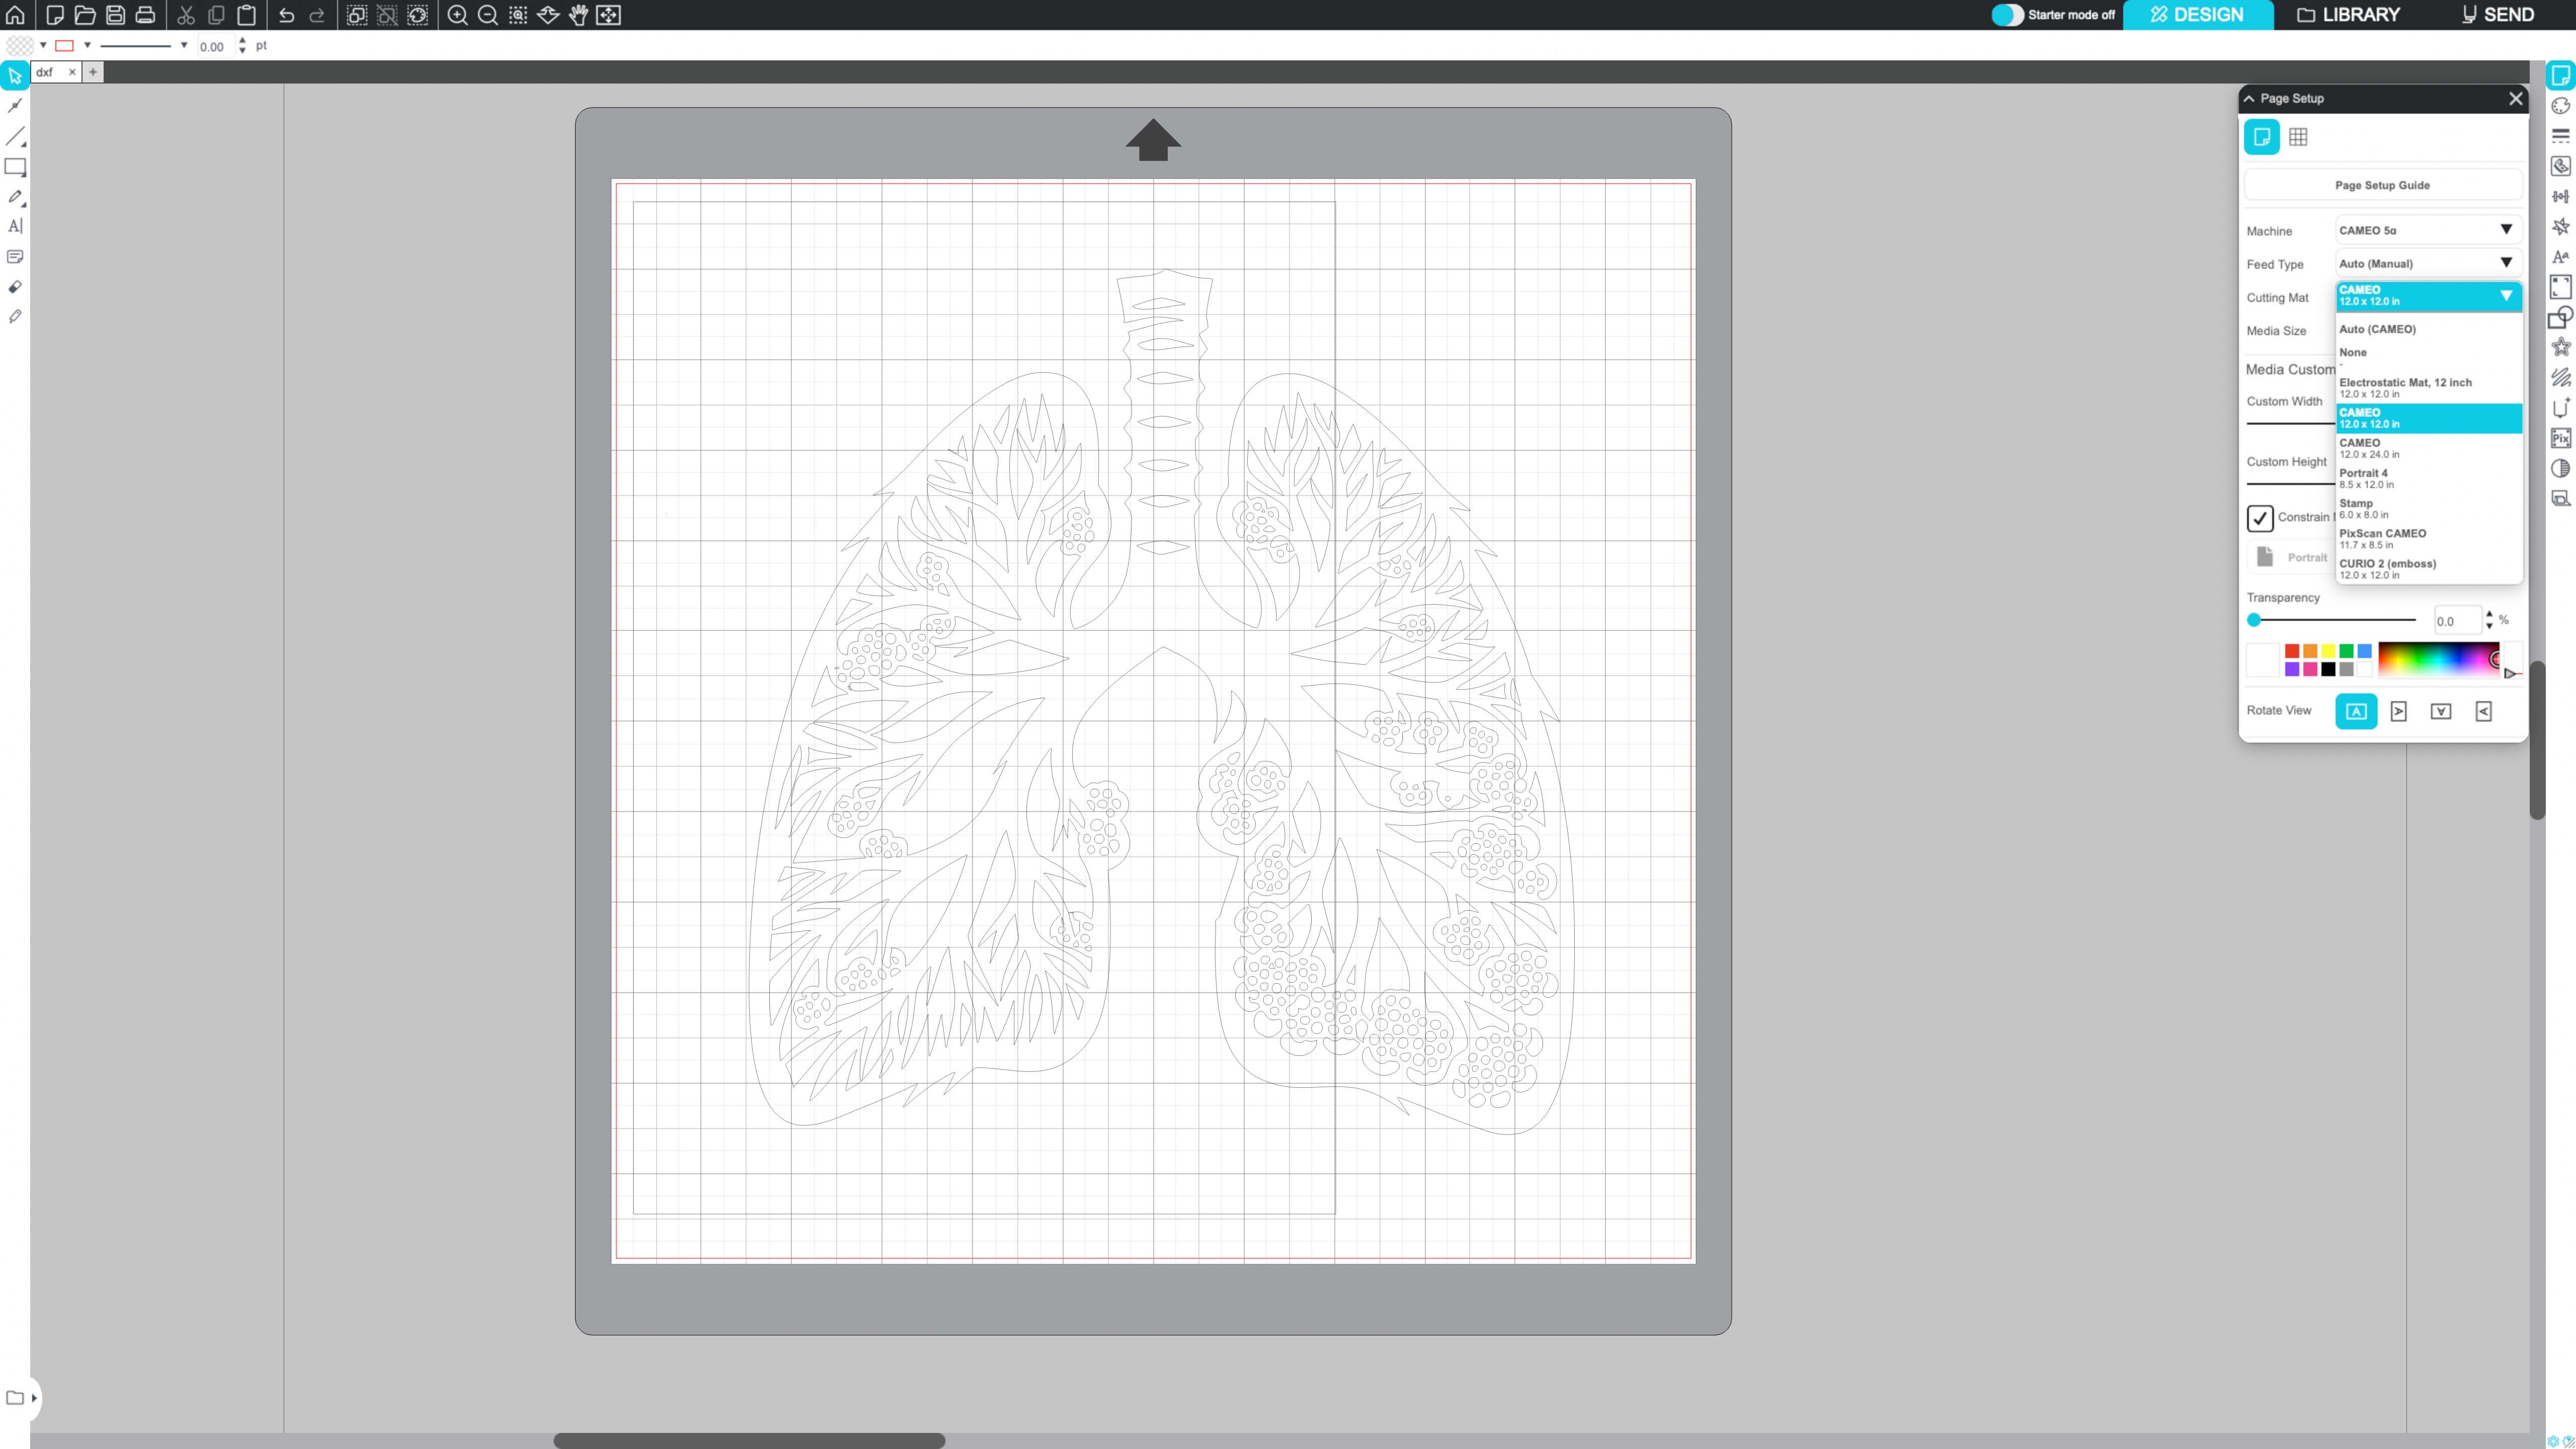The width and height of the screenshot is (2576, 1449).
Task: Select upward rotate view option
Action: [x=2356, y=711]
